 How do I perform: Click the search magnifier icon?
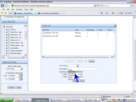pos(132,6)
